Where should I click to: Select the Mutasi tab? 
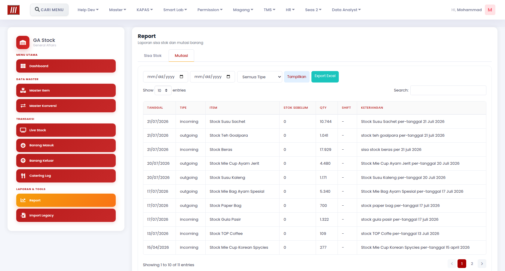click(x=181, y=56)
